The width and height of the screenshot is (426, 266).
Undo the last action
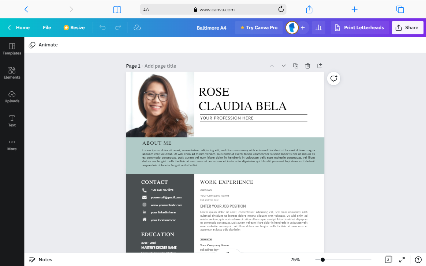coord(102,28)
